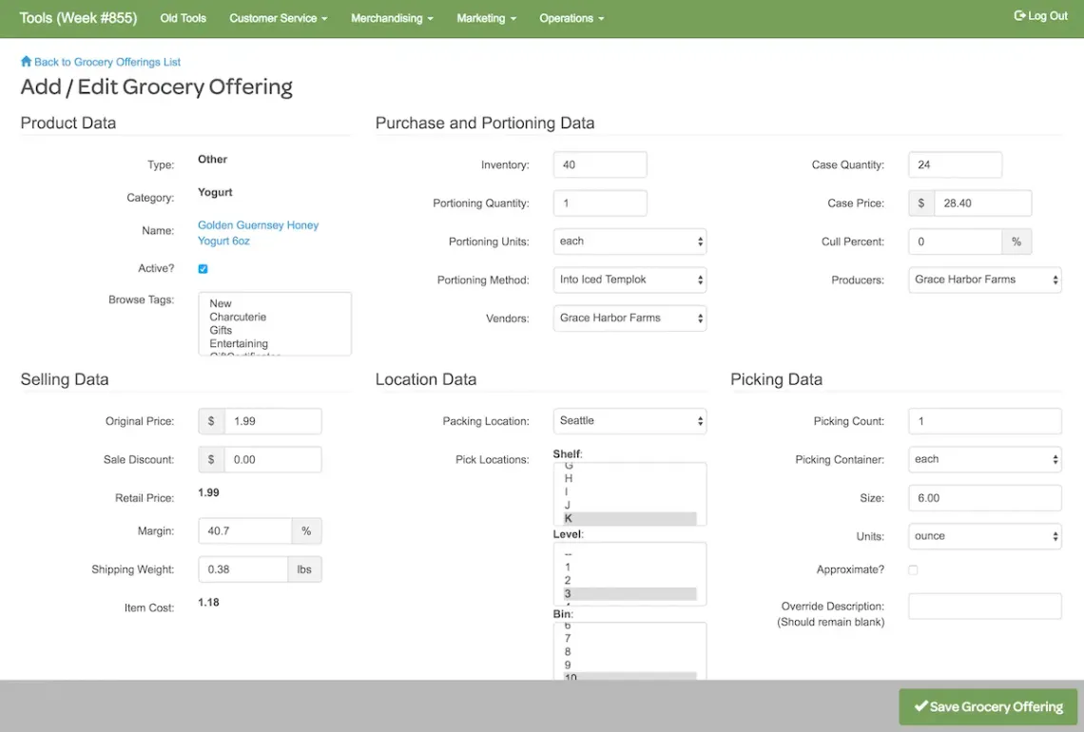Click the percent addon of Margin
This screenshot has width=1084, height=732.
click(x=306, y=530)
